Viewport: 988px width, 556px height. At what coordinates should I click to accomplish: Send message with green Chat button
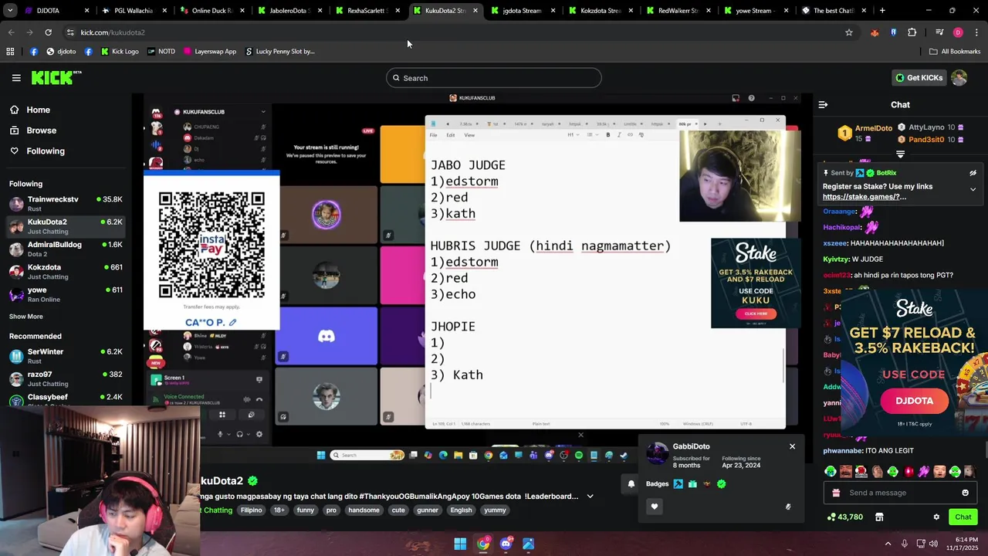tap(963, 517)
